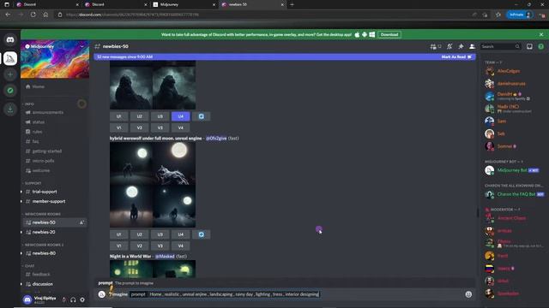
Task: Toggle the member list icon
Action: point(472,46)
